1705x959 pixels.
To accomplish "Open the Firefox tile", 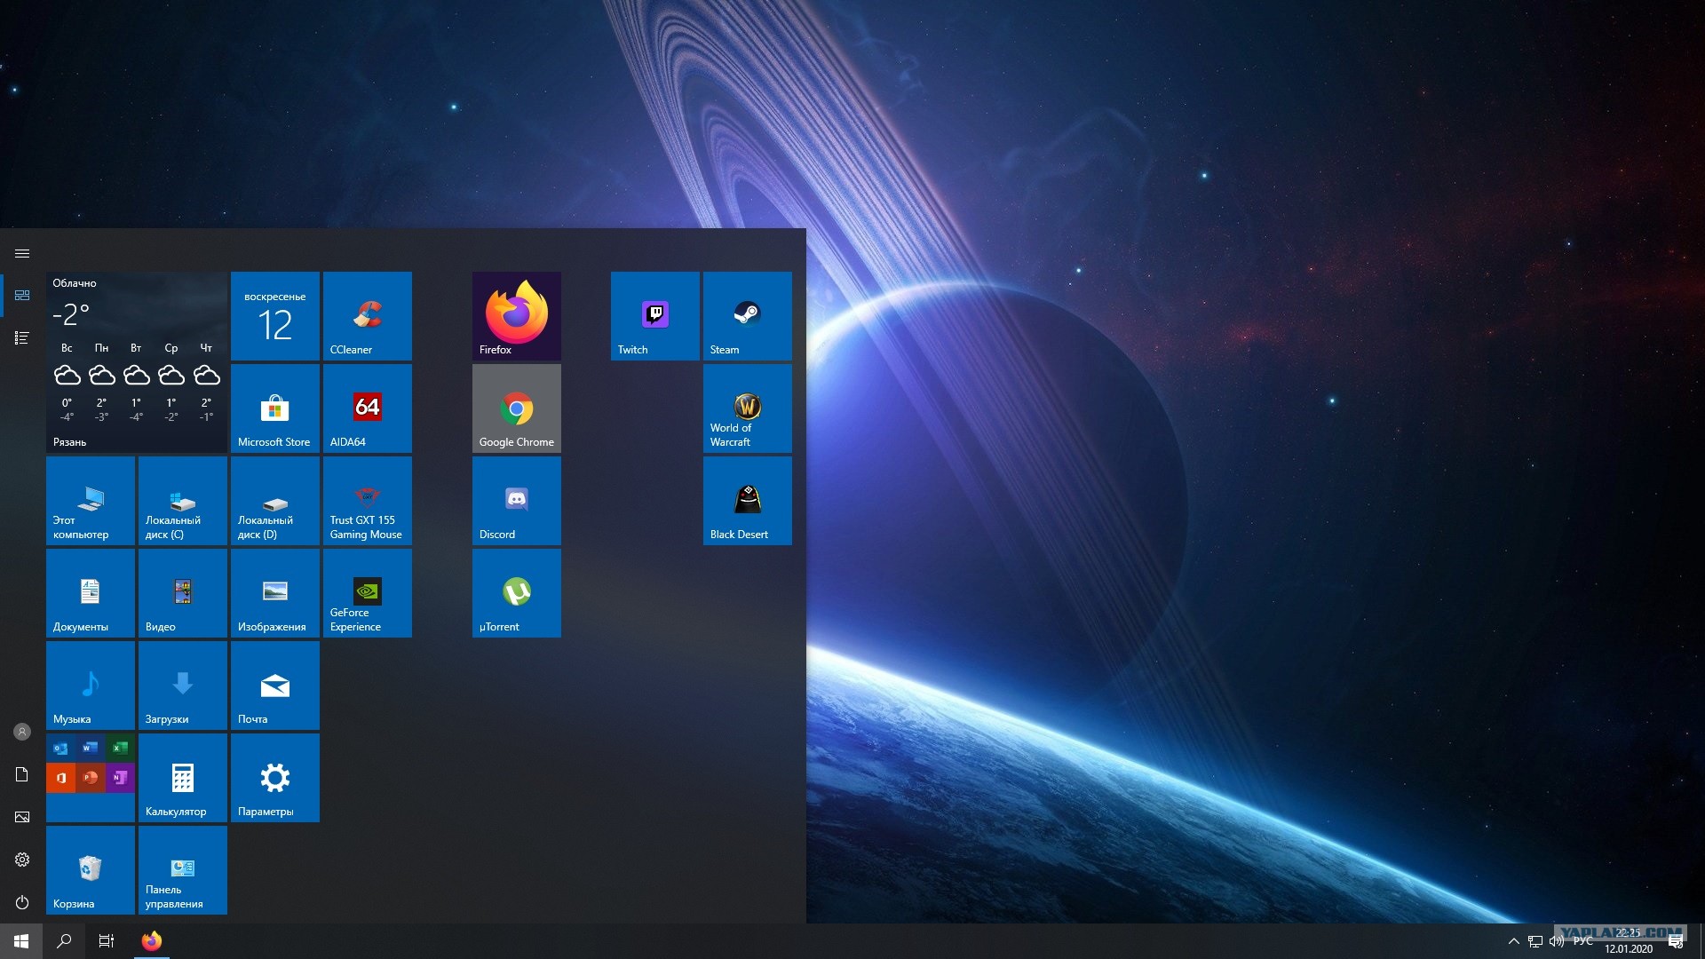I will point(517,316).
